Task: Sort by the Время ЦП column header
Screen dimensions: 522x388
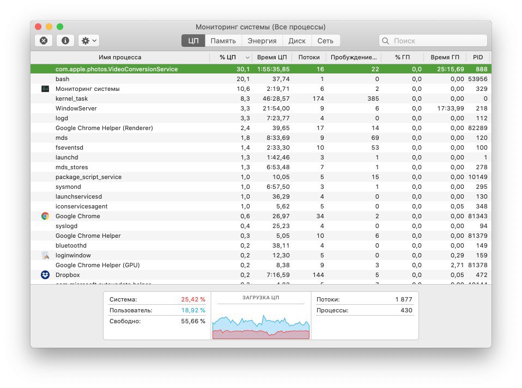Action: (x=272, y=57)
